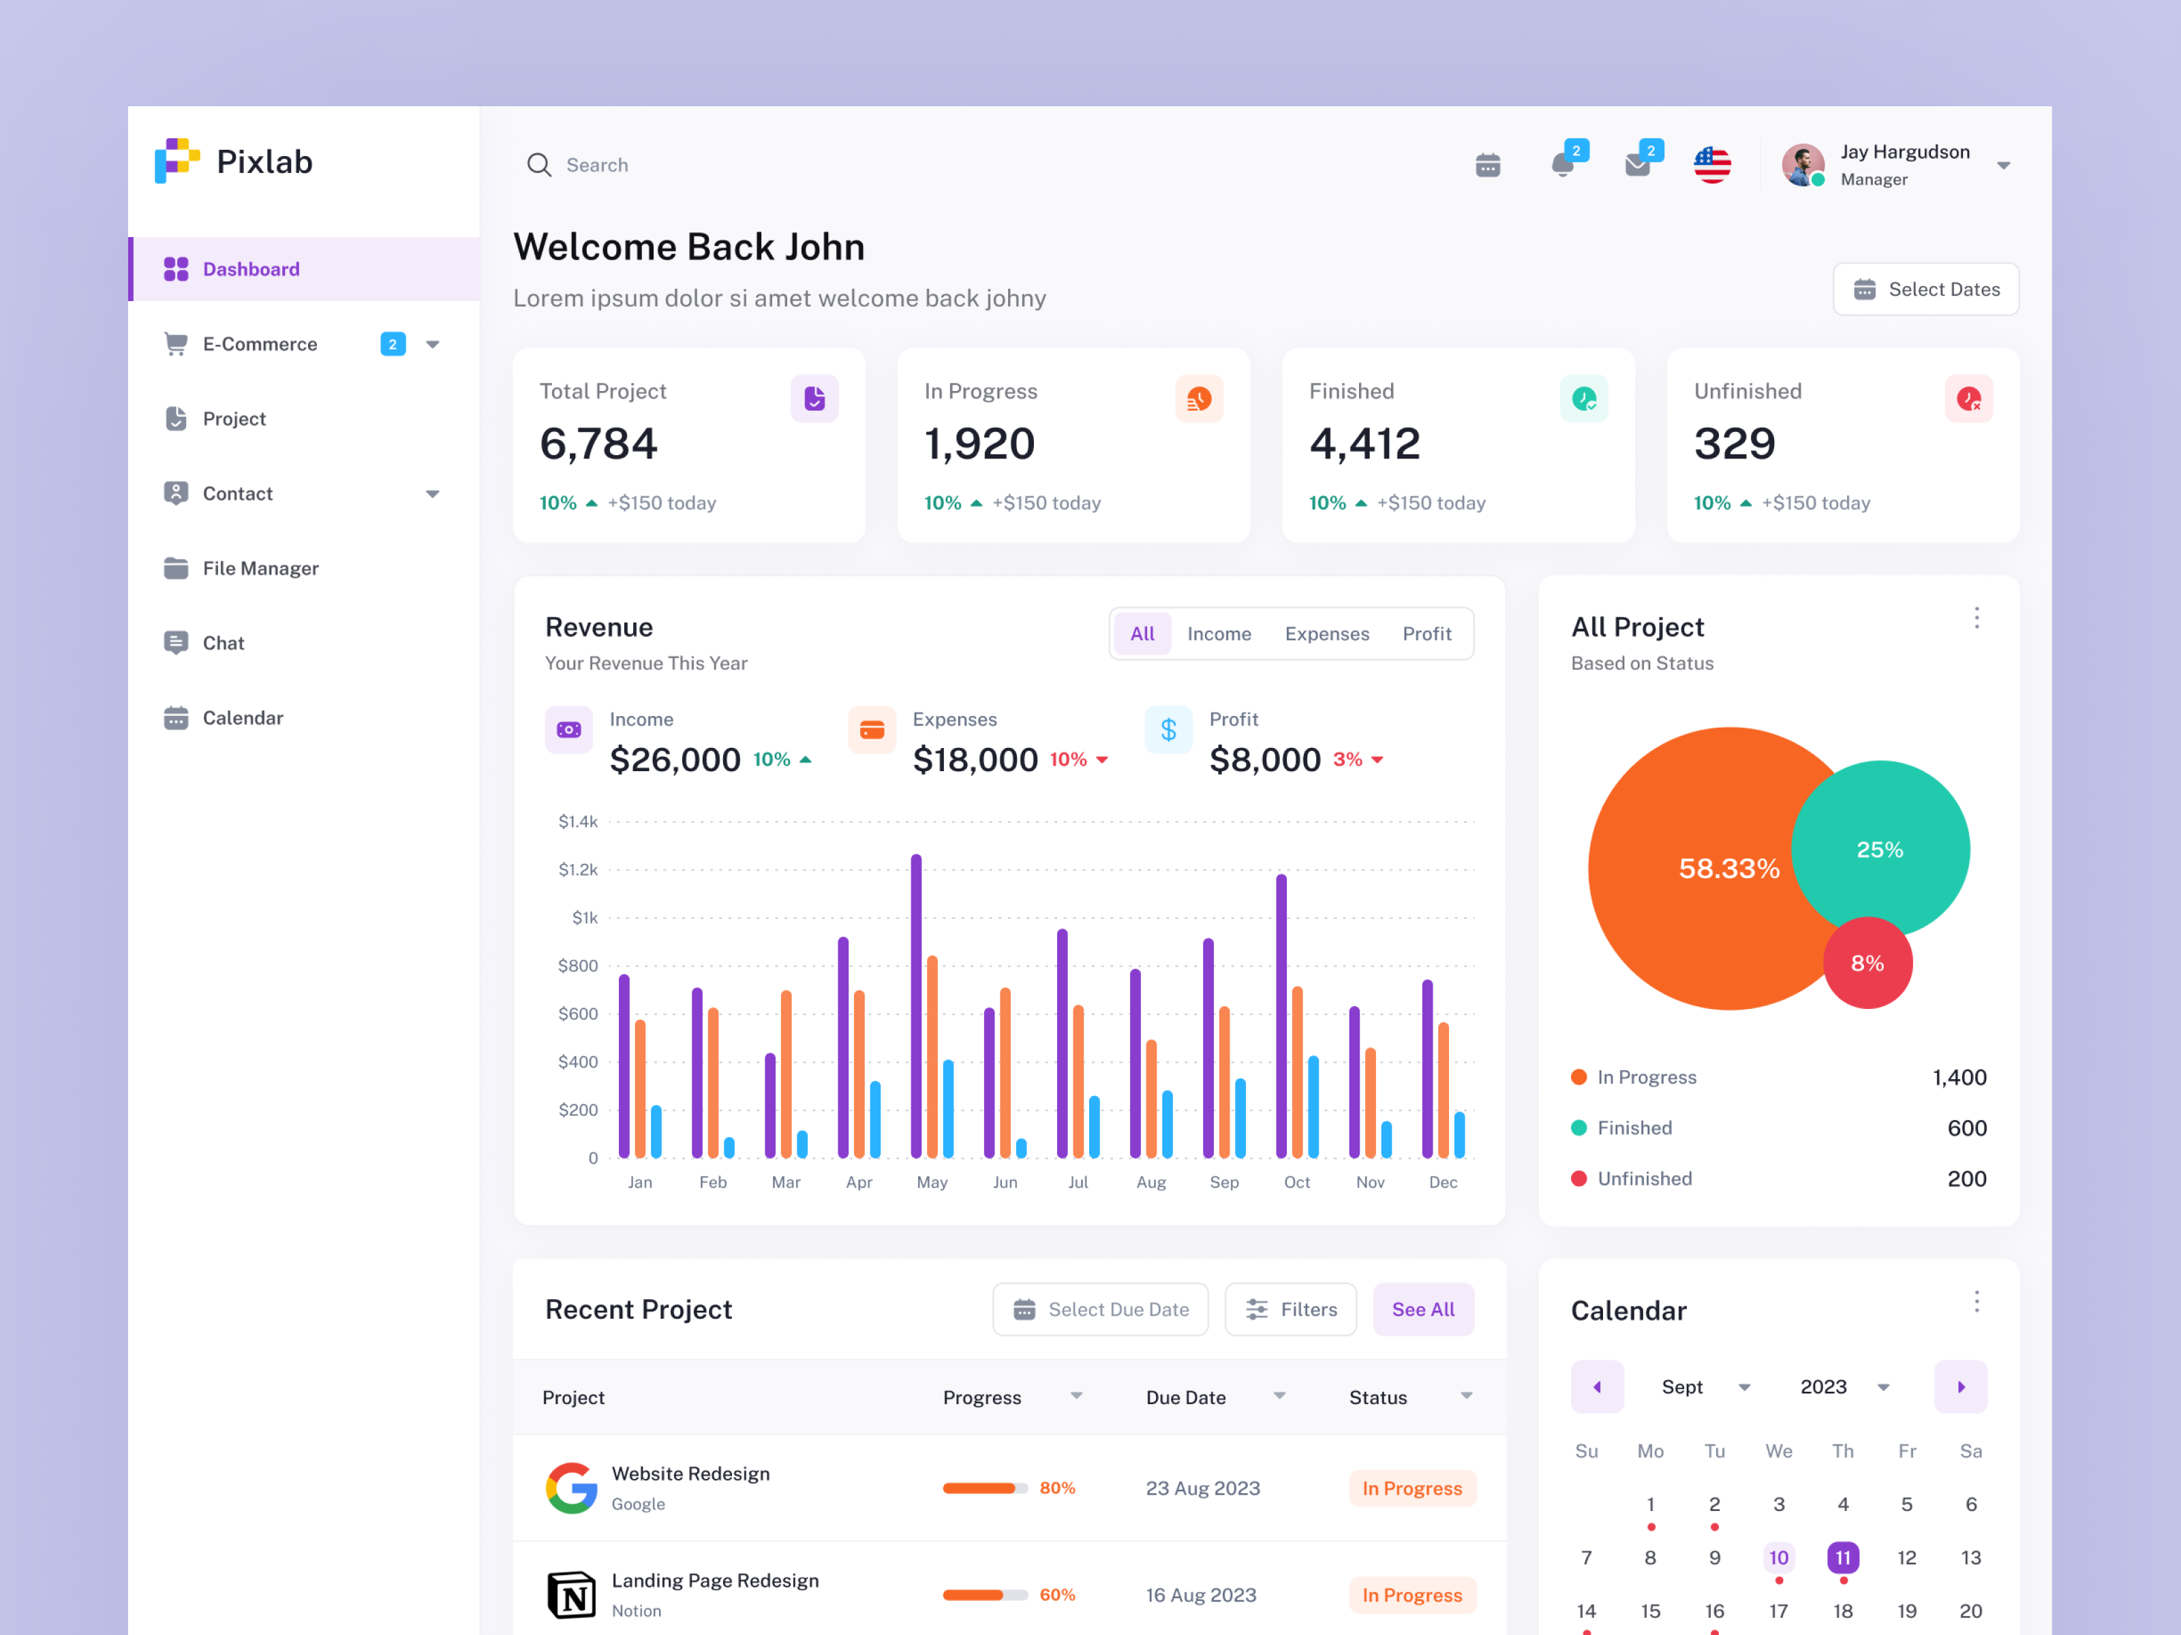Open the Calendar from the sidebar

click(243, 717)
